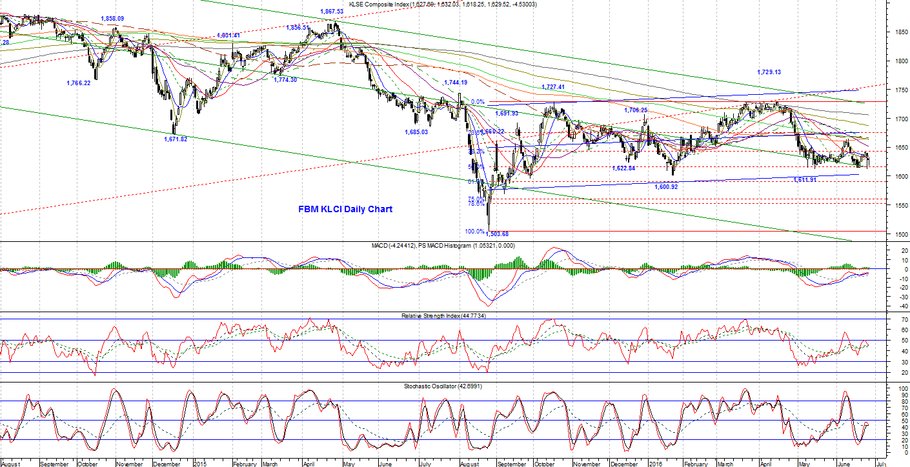The width and height of the screenshot is (910, 467).
Task: Select the '2016' label on time axis
Action: click(655, 463)
